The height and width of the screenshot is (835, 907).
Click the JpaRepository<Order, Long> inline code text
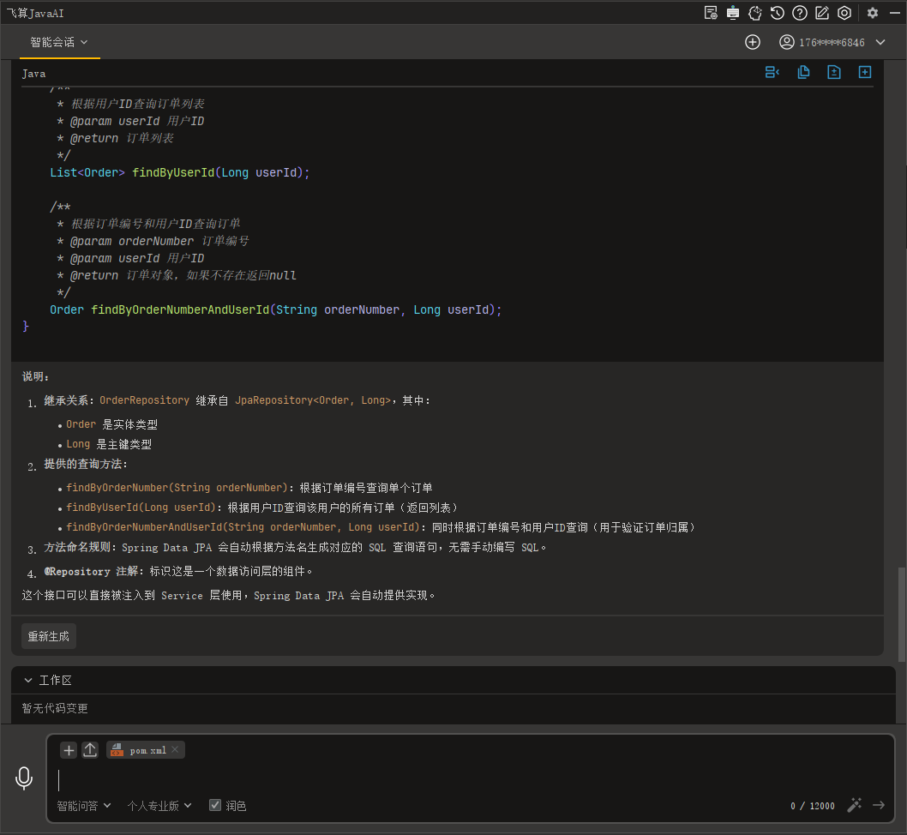pyautogui.click(x=313, y=400)
